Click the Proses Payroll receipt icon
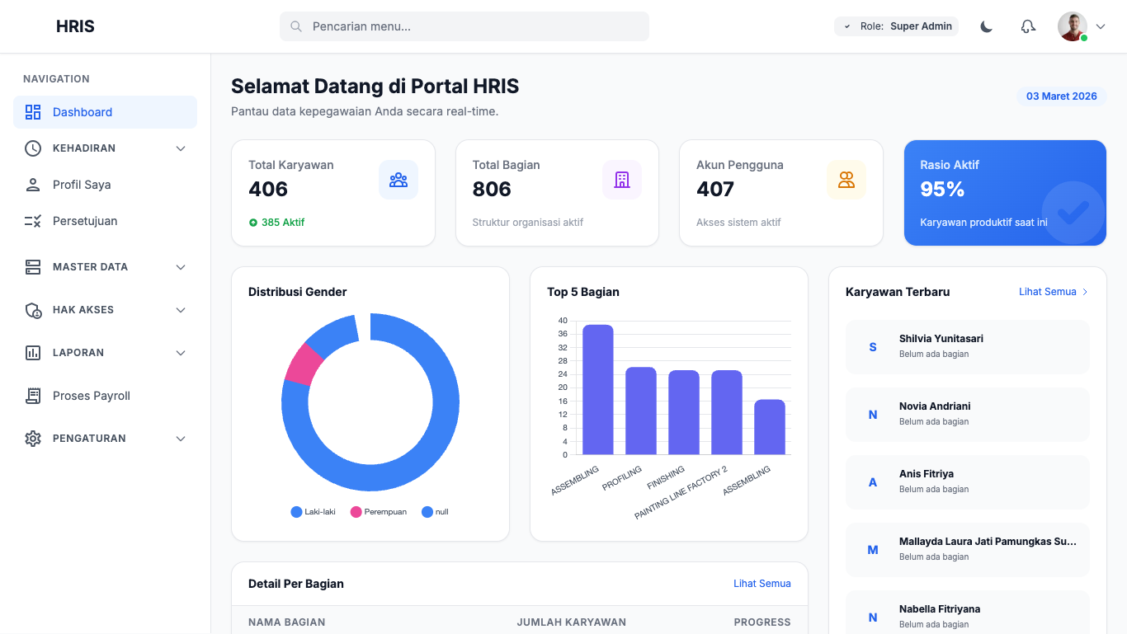Image resolution: width=1127 pixels, height=634 pixels. pyautogui.click(x=33, y=396)
